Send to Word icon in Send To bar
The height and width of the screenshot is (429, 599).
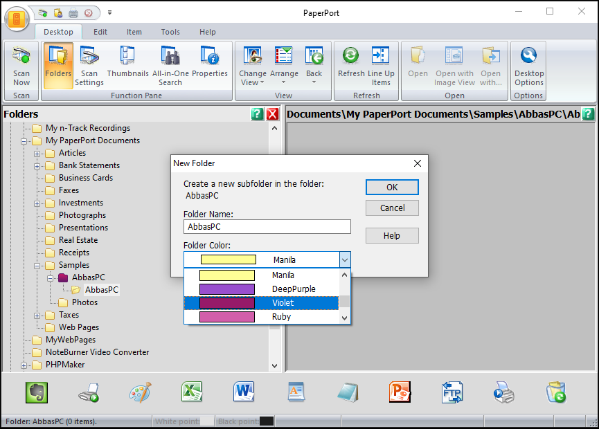pos(244,392)
